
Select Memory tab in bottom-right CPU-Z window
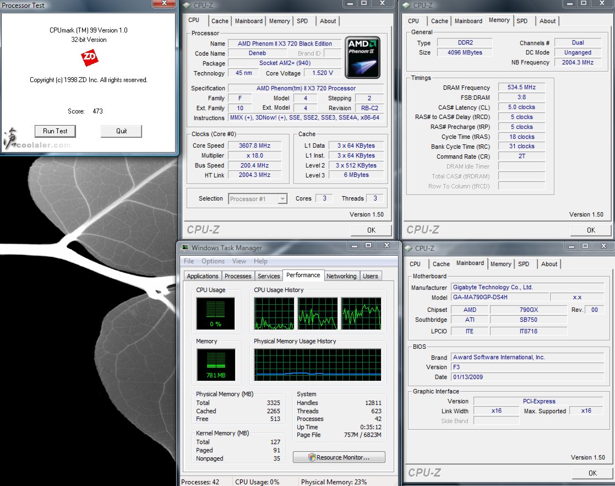[500, 264]
